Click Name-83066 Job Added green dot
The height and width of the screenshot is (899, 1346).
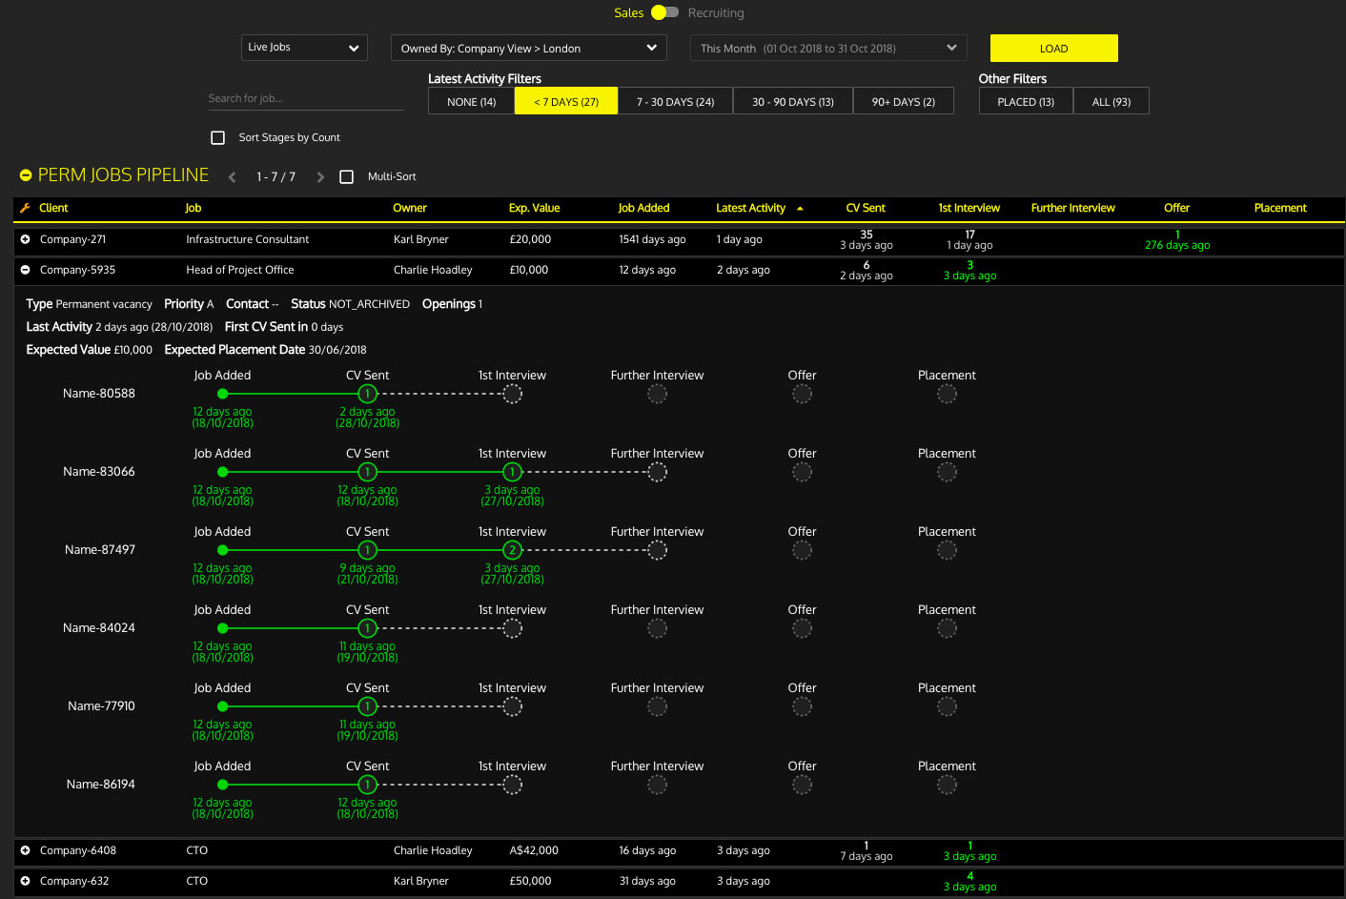pos(222,472)
